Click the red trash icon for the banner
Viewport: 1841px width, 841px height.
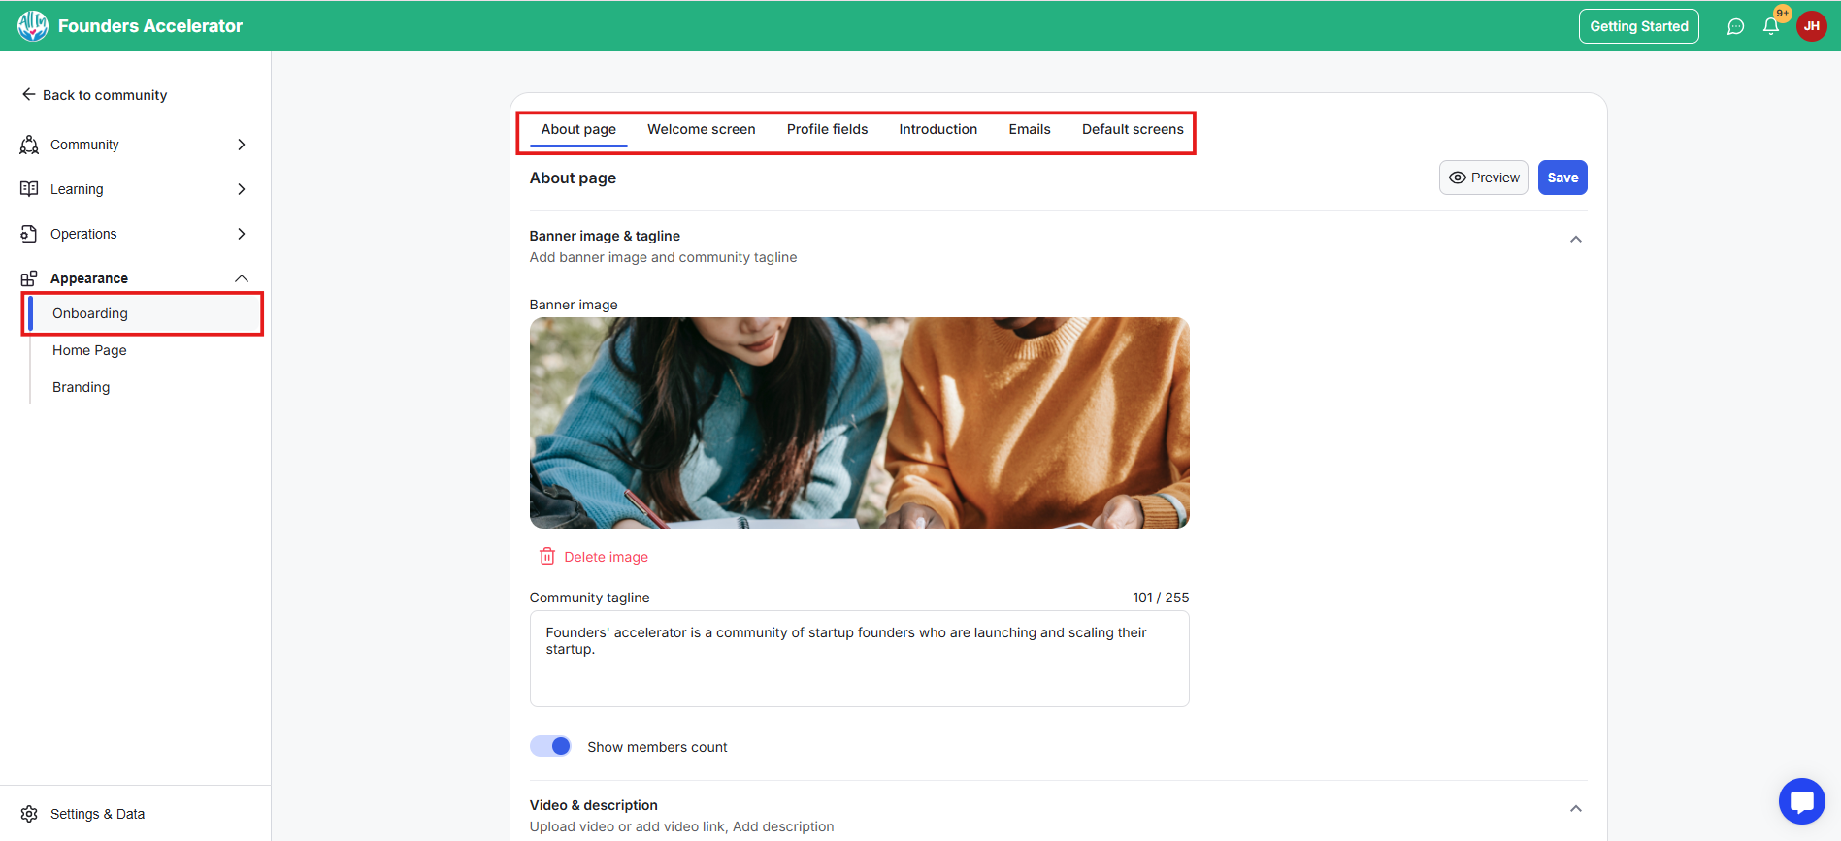click(547, 556)
